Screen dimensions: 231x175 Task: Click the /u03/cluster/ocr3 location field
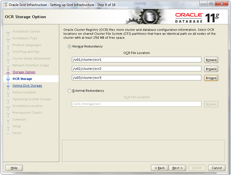click(137, 78)
